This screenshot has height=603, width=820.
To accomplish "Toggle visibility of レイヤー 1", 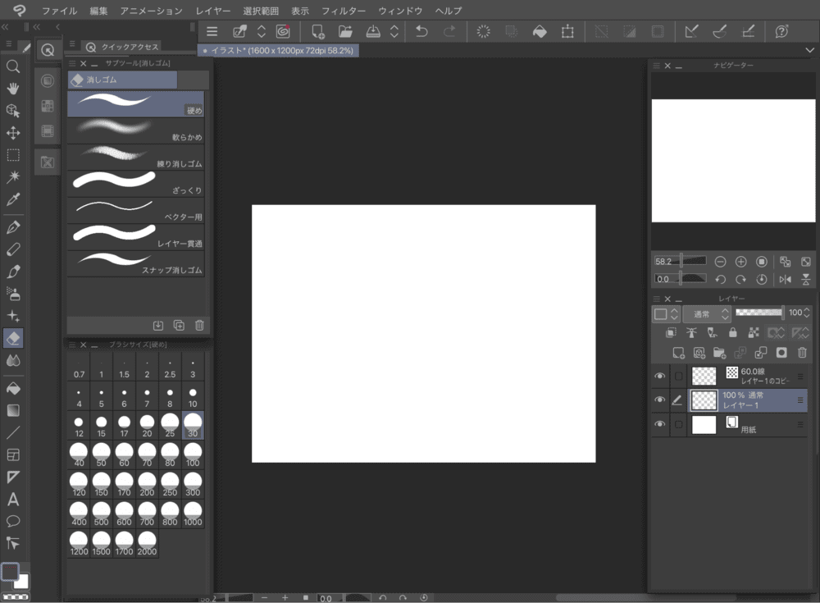I will click(x=660, y=400).
